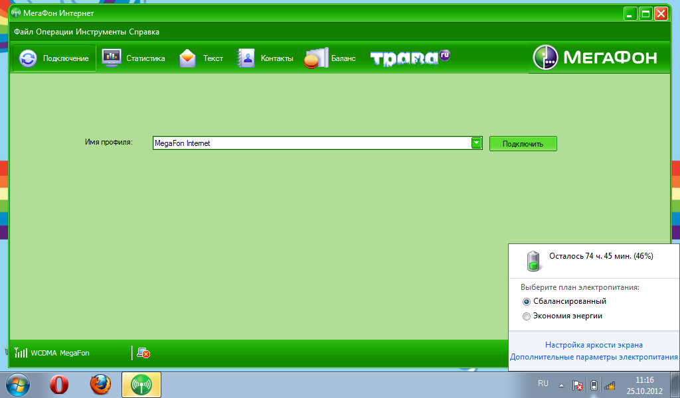Click the MegaFon Internet profile field

(x=311, y=143)
